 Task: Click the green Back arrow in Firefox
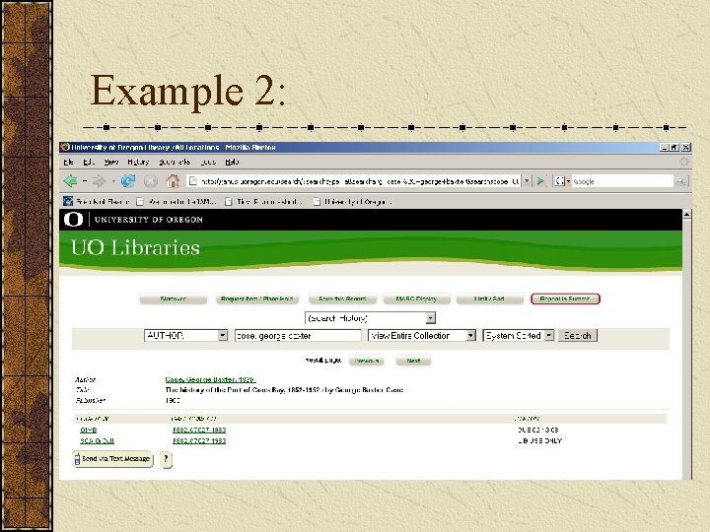[70, 181]
